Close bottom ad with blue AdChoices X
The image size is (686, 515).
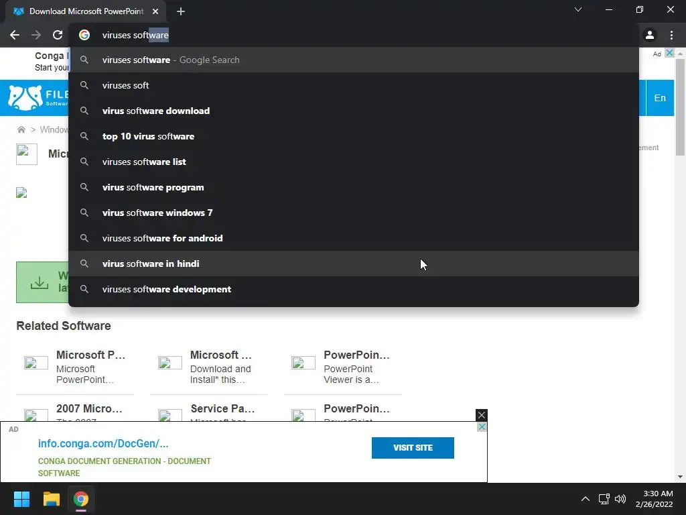[x=482, y=427]
